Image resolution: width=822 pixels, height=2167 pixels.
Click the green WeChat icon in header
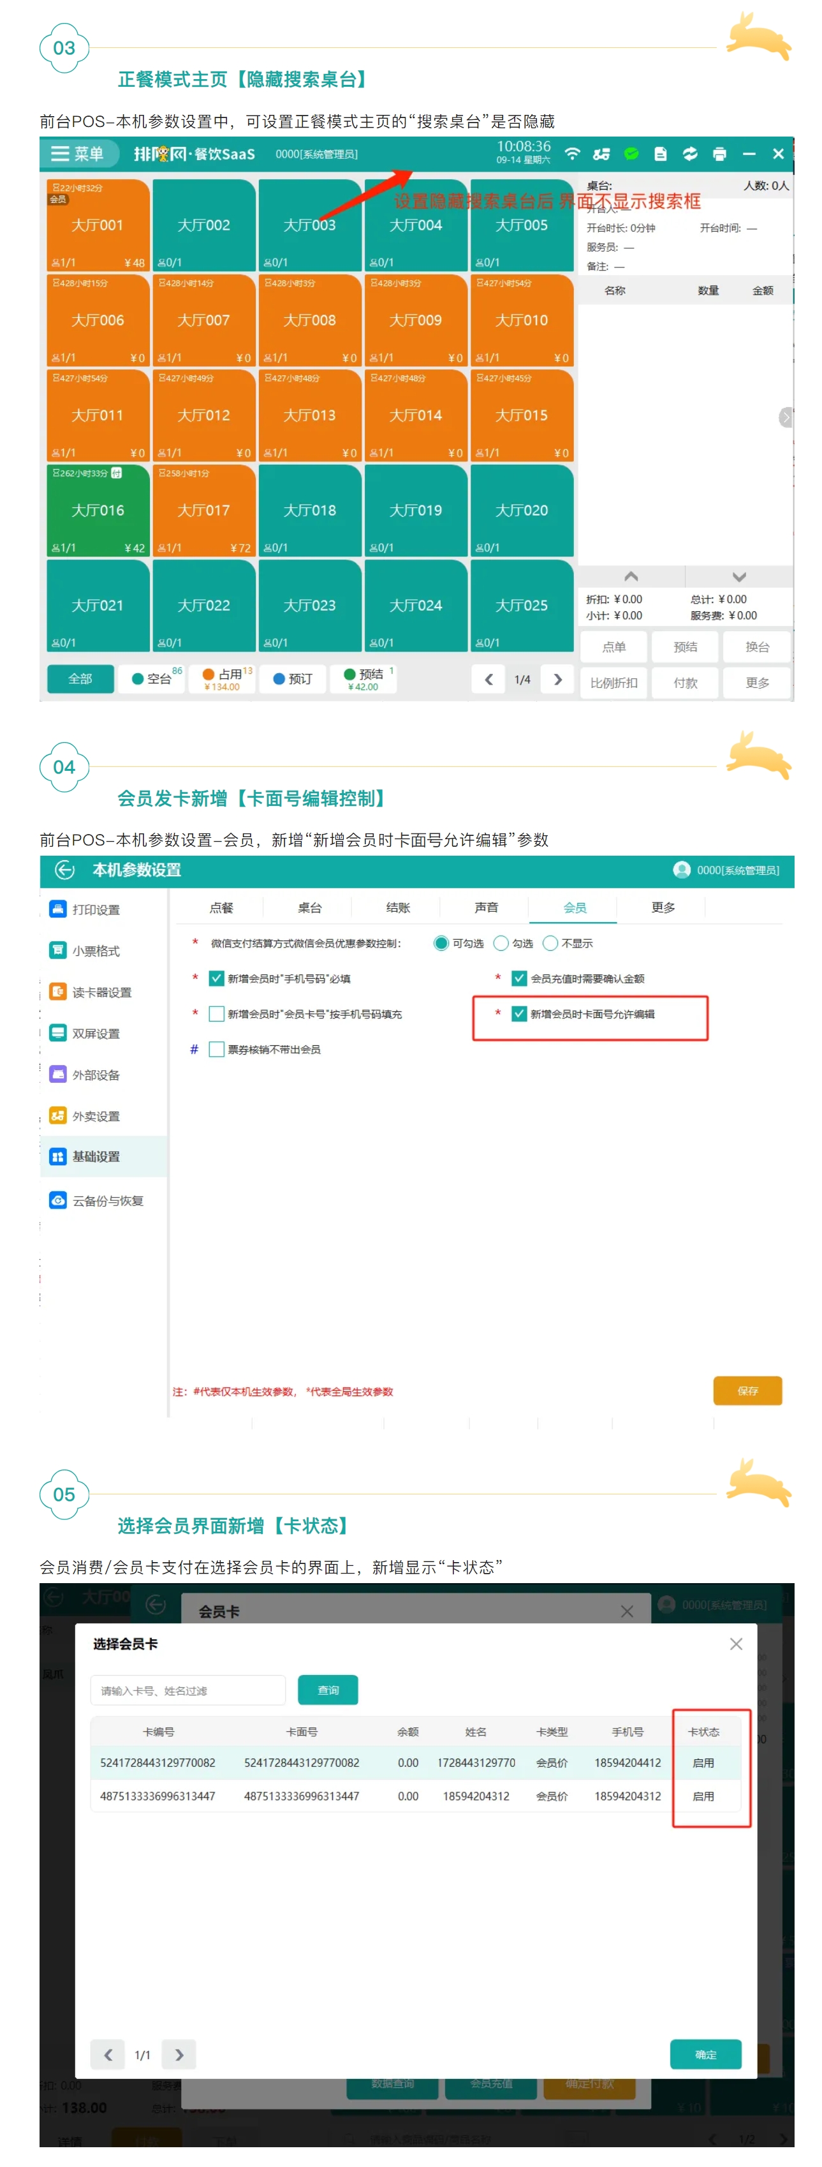[x=631, y=153]
